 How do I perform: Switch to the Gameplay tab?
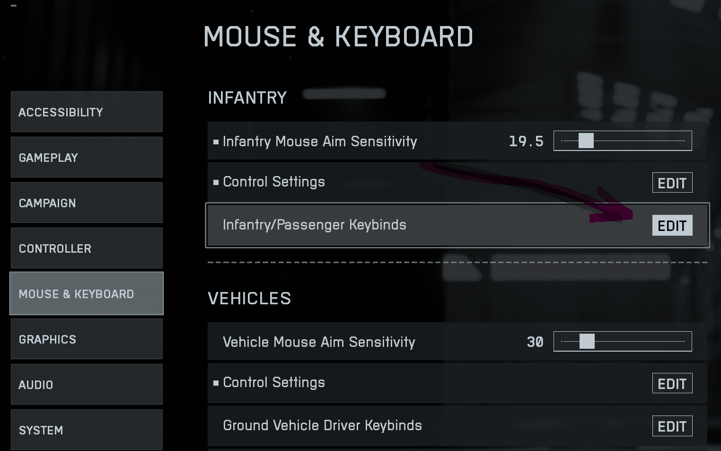(x=87, y=157)
